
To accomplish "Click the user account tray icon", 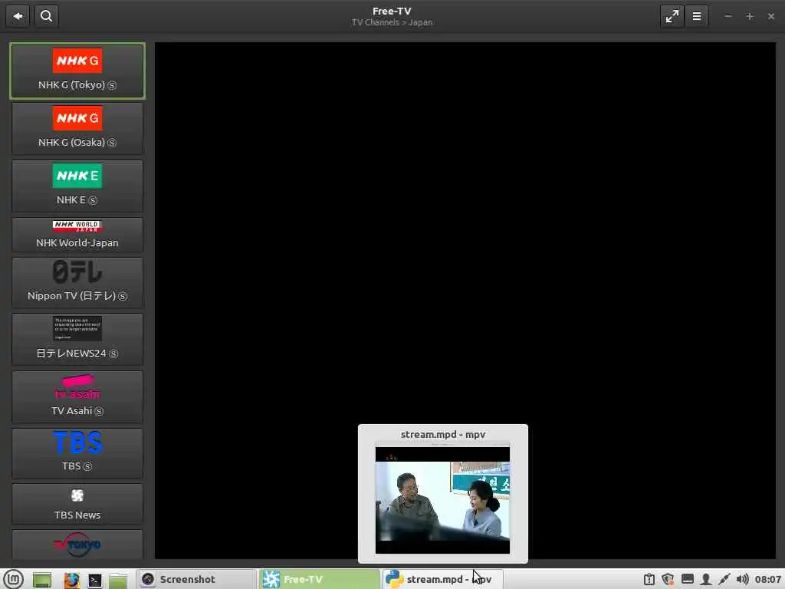I will pos(706,580).
